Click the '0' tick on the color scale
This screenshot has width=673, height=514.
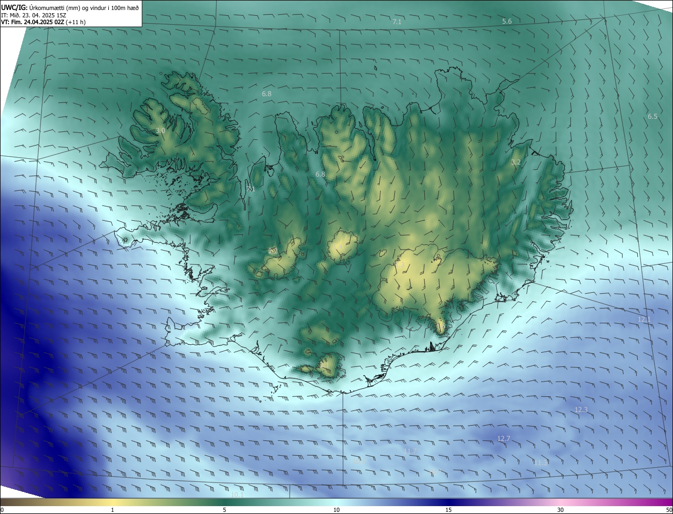pos(2,510)
